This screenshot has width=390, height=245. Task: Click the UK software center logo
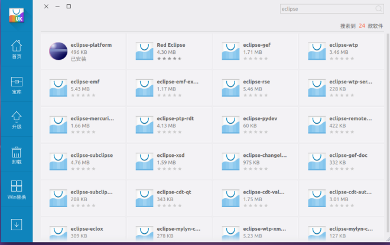17,15
